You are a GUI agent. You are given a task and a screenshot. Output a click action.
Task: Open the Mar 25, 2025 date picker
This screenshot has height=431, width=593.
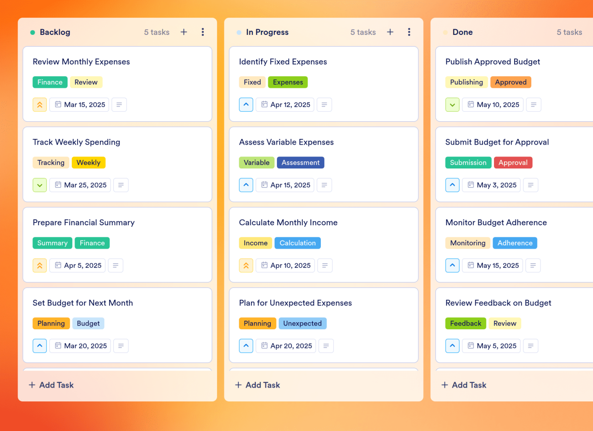pos(80,185)
